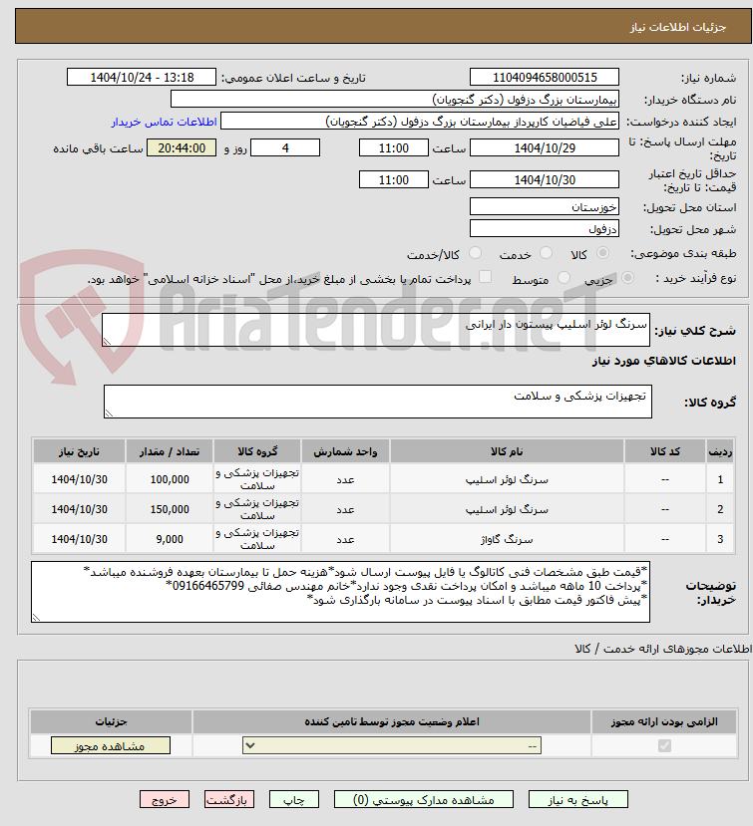Toggle the الزامی بودن ارائه مجوز checkbox
This screenshot has height=826, width=753.
664,745
